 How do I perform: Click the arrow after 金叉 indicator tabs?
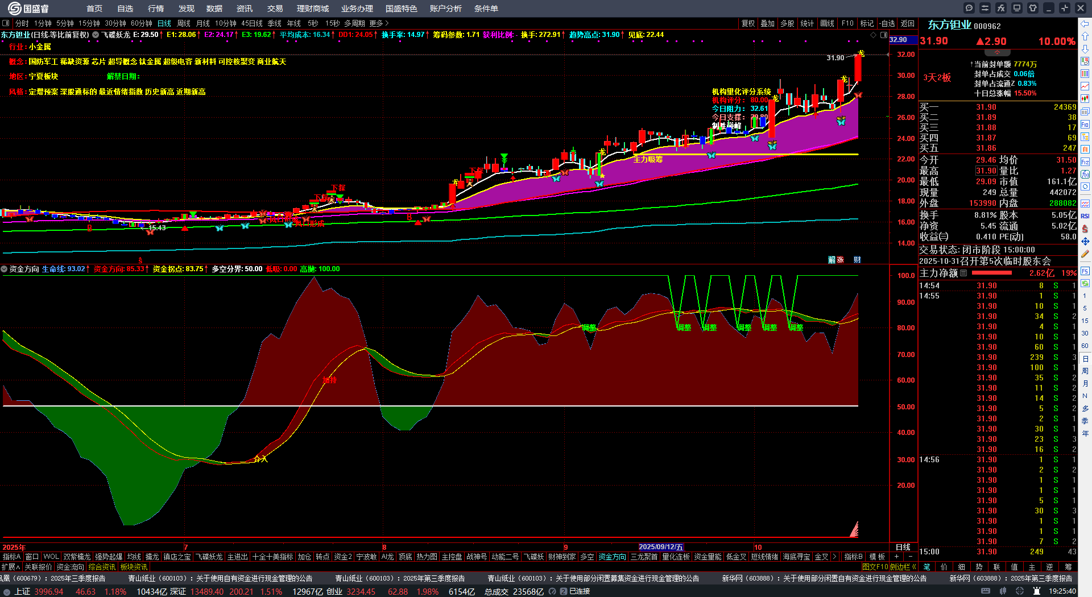click(x=834, y=557)
